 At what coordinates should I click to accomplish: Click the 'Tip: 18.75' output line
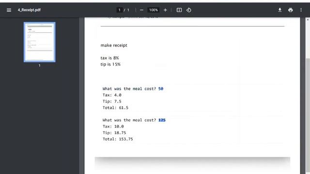pyautogui.click(x=114, y=133)
